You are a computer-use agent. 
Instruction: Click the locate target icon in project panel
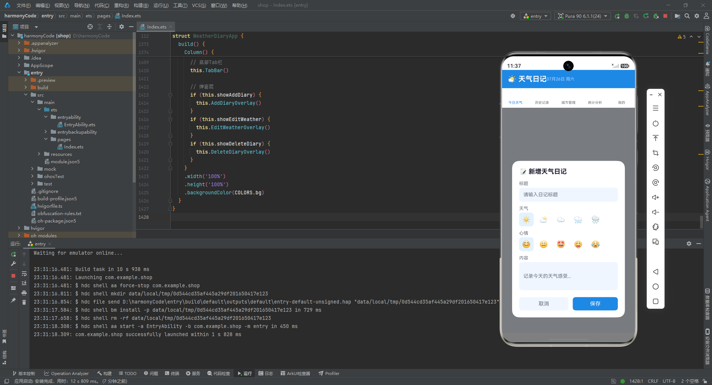coord(90,27)
